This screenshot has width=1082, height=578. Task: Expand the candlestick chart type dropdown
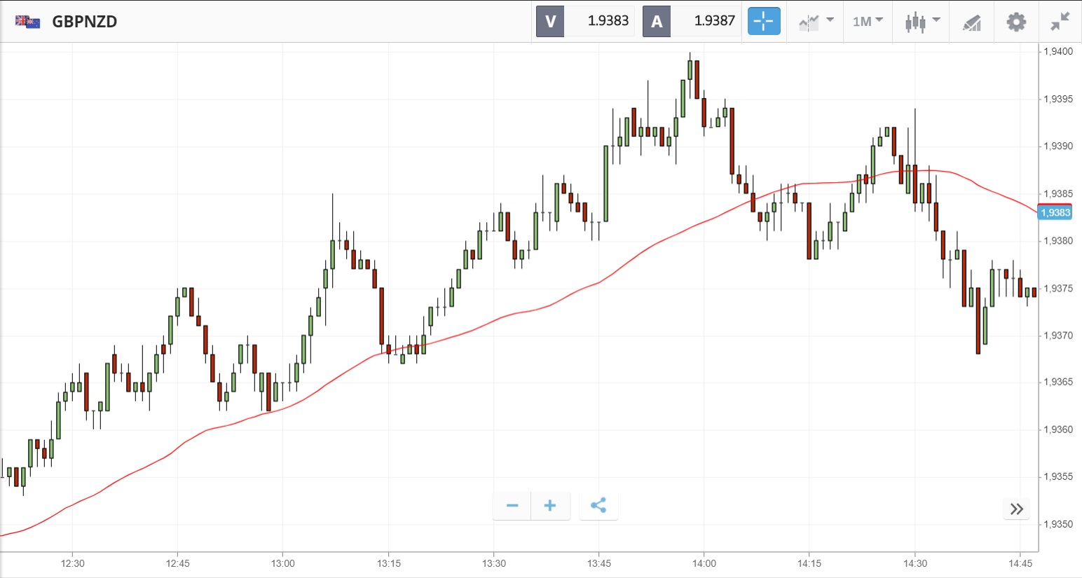[922, 22]
